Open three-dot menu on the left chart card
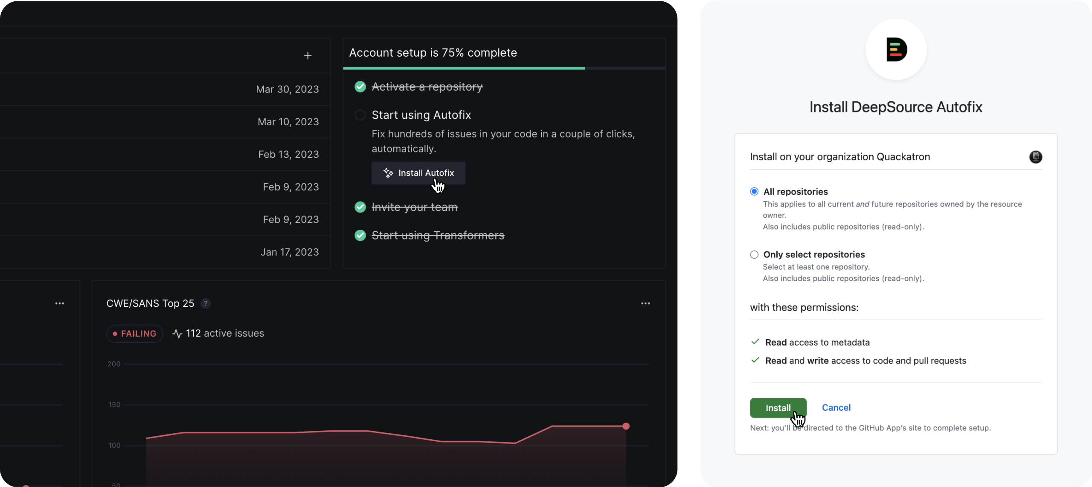This screenshot has width=1092, height=487. [60, 303]
